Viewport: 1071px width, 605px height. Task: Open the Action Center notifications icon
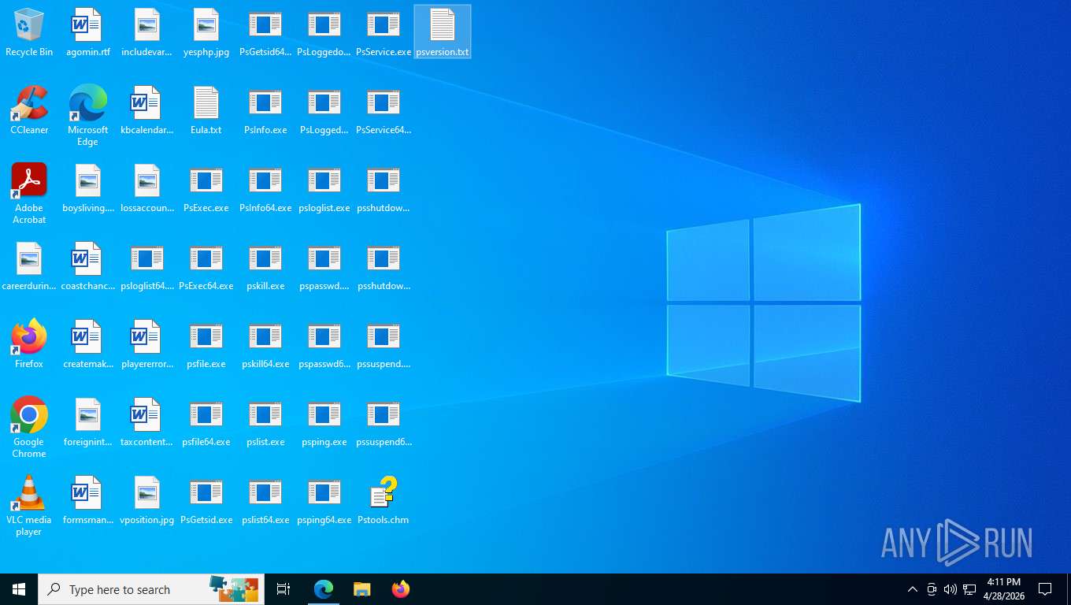click(1045, 589)
